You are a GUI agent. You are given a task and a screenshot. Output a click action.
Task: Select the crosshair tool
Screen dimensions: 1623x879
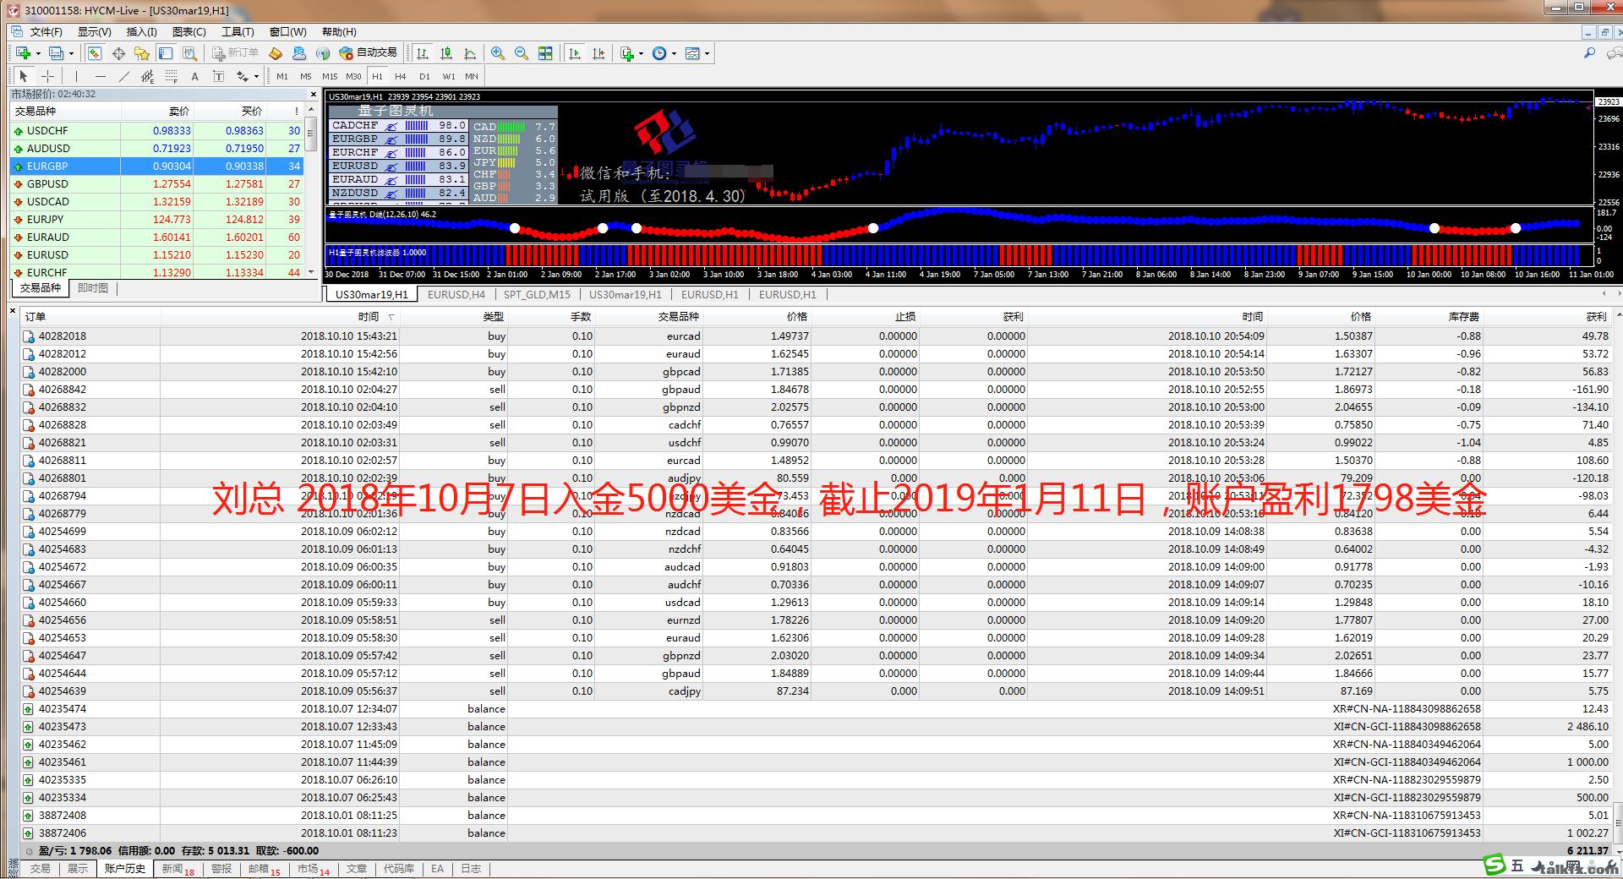(x=47, y=76)
